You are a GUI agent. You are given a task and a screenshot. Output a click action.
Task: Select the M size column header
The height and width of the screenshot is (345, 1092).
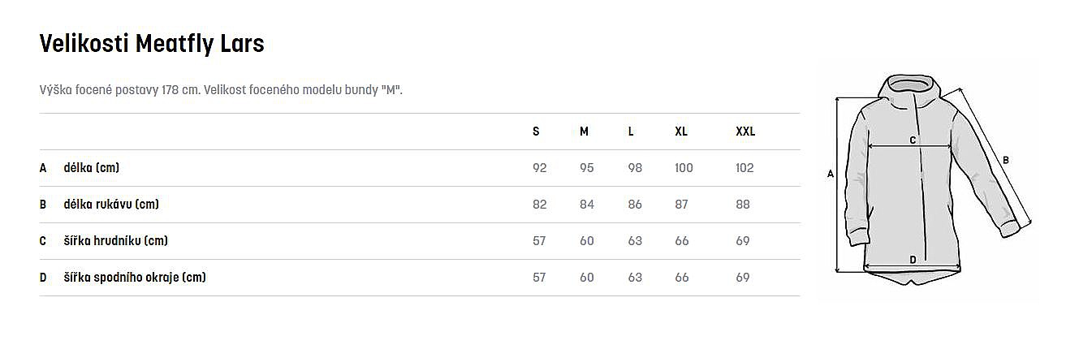(x=584, y=132)
